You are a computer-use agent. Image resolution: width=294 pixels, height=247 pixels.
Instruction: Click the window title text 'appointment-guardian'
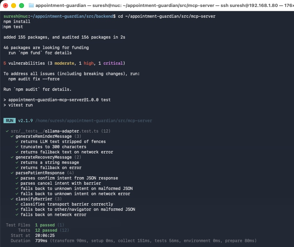(61, 6)
